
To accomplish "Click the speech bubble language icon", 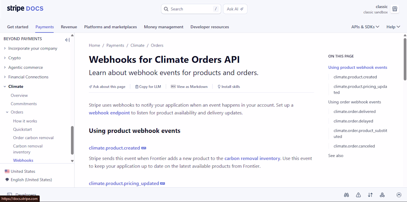I will [7, 180].
